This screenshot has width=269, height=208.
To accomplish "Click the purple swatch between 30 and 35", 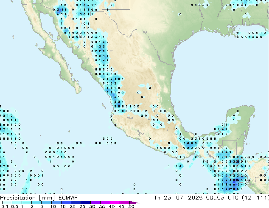I will pyautogui.click(x=95, y=202).
